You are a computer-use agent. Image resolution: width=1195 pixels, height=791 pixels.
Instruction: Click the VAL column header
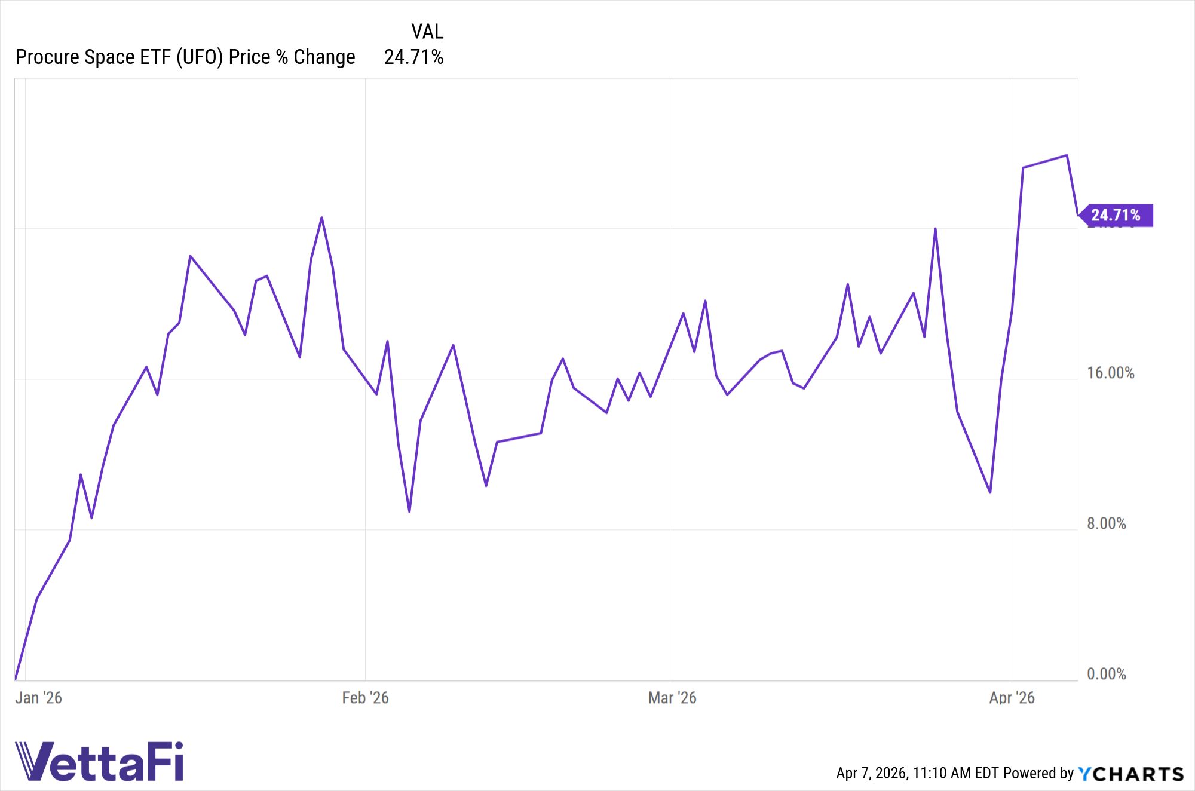tap(427, 32)
